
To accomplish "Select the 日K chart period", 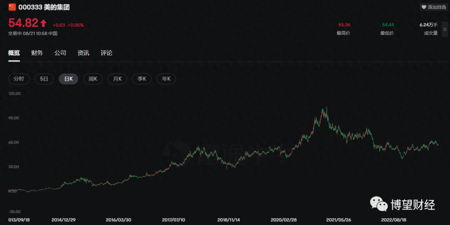I will [x=68, y=79].
